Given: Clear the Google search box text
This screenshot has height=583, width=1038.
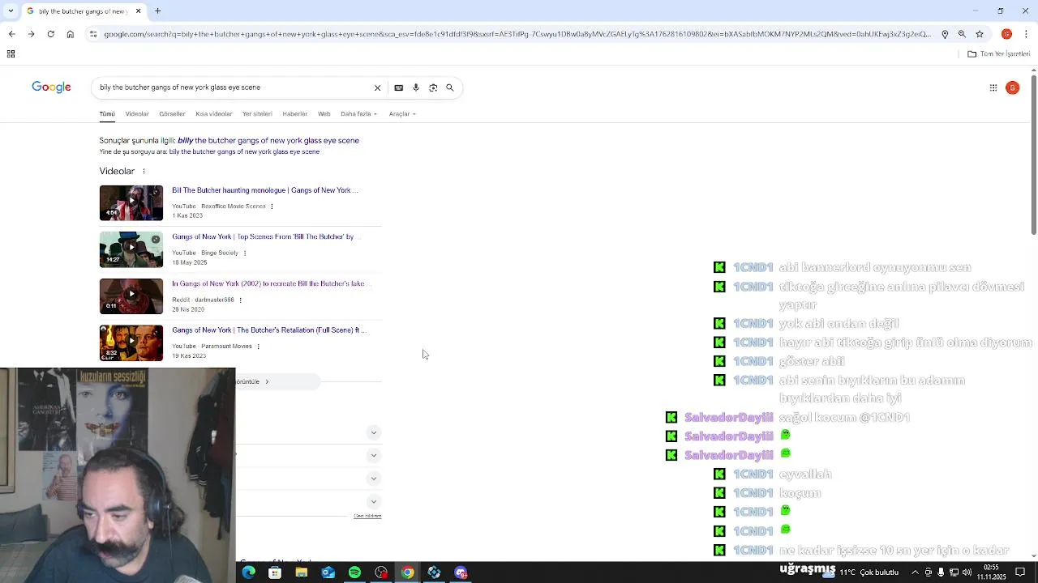Looking at the screenshot, I should coord(377,87).
